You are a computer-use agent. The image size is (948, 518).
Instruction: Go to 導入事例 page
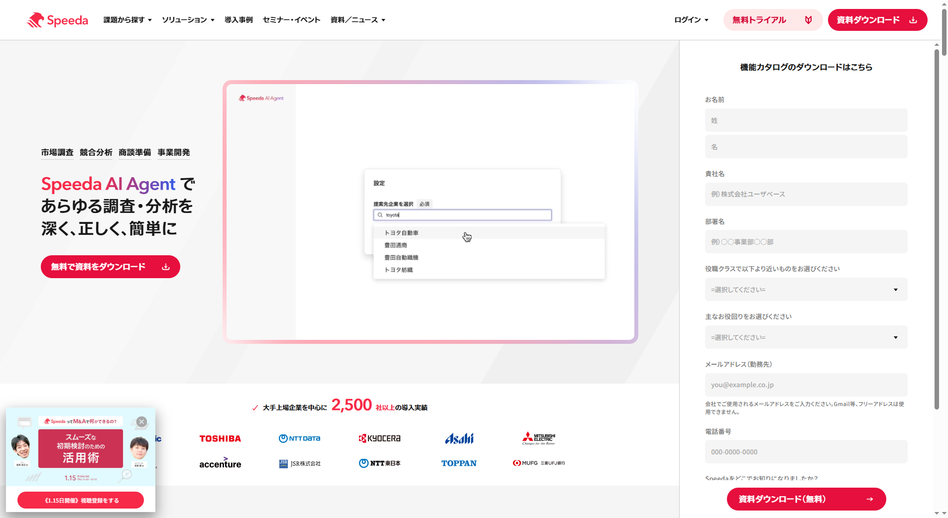(x=238, y=20)
